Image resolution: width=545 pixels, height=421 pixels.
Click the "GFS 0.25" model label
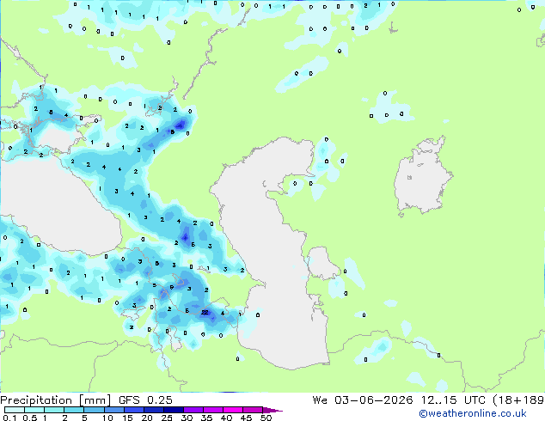(145, 400)
